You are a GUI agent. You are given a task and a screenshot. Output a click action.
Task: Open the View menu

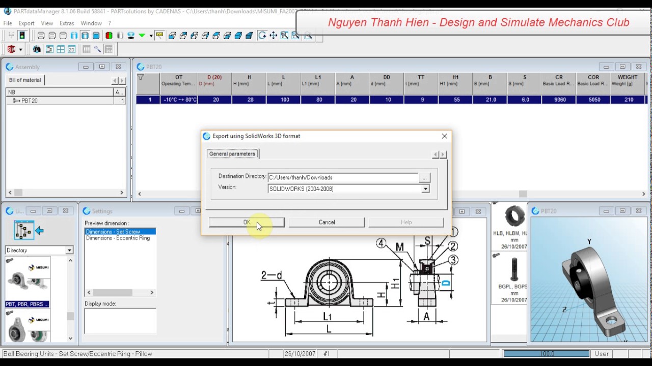47,23
